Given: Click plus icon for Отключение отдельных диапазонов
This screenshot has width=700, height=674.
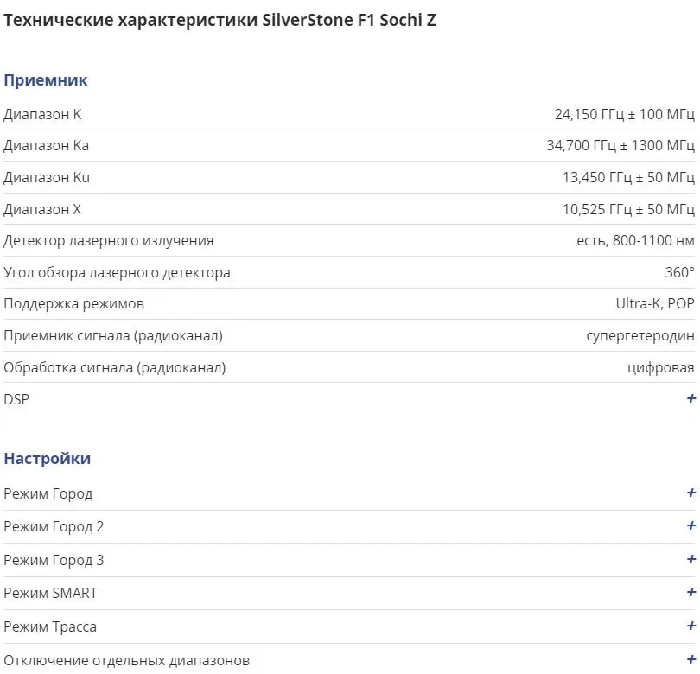Looking at the screenshot, I should [691, 658].
